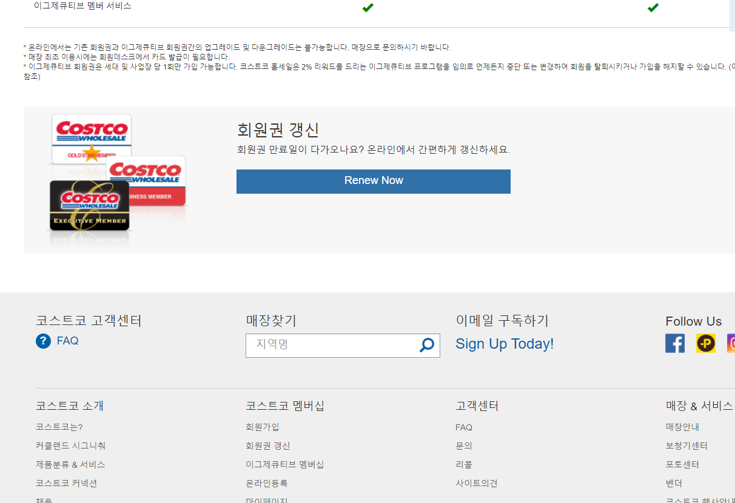Click the Renew Now button
Screen dimensions: 735x503
(374, 181)
